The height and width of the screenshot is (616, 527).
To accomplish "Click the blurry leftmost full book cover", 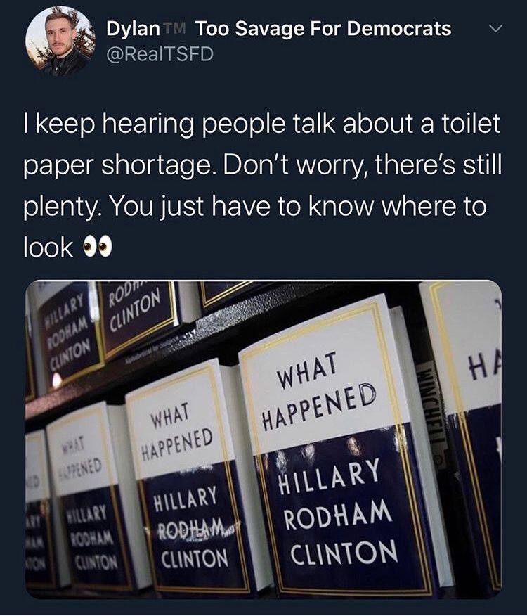I will pyautogui.click(x=92, y=499).
